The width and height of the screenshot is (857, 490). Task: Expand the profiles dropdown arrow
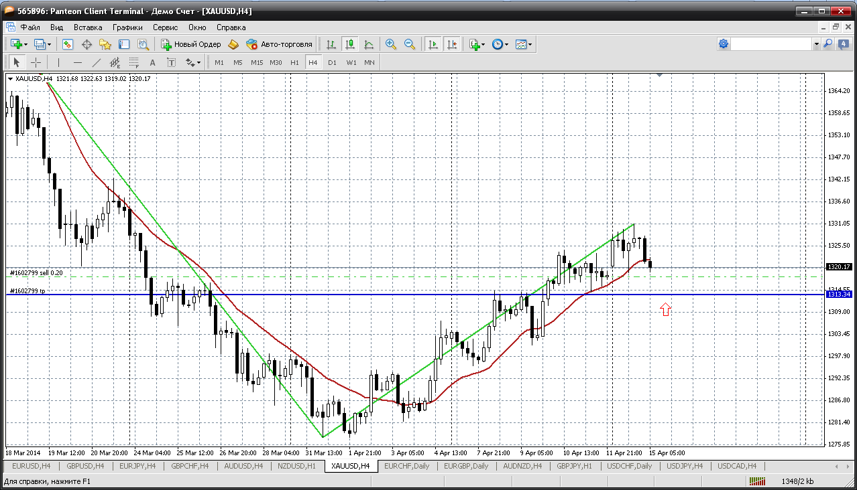50,45
